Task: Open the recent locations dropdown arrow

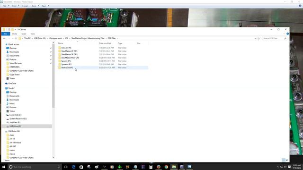Action: pos(13,38)
